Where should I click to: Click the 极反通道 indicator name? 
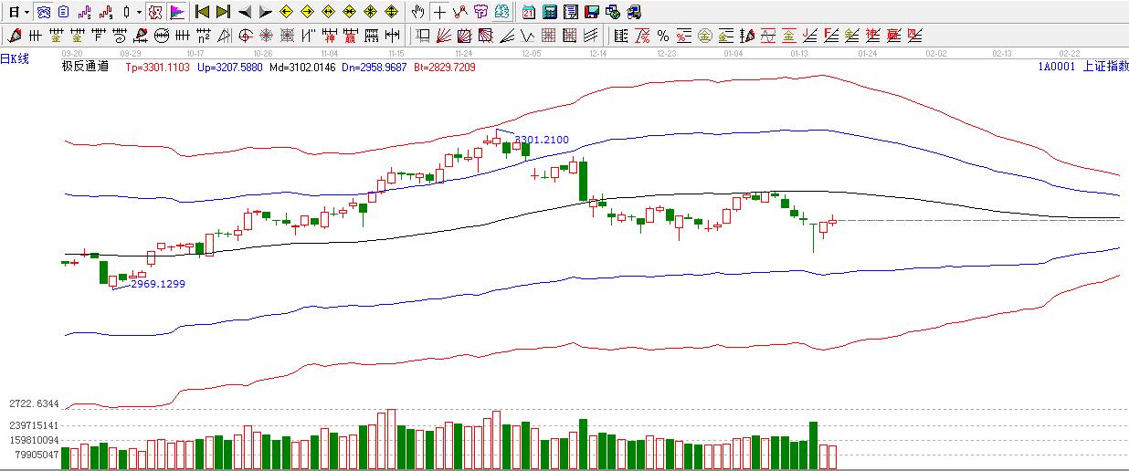[x=85, y=66]
